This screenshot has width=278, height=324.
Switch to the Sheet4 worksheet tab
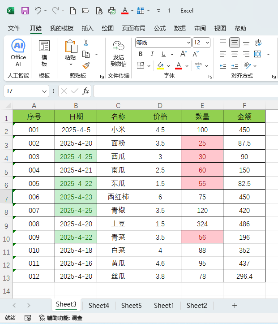(99, 306)
